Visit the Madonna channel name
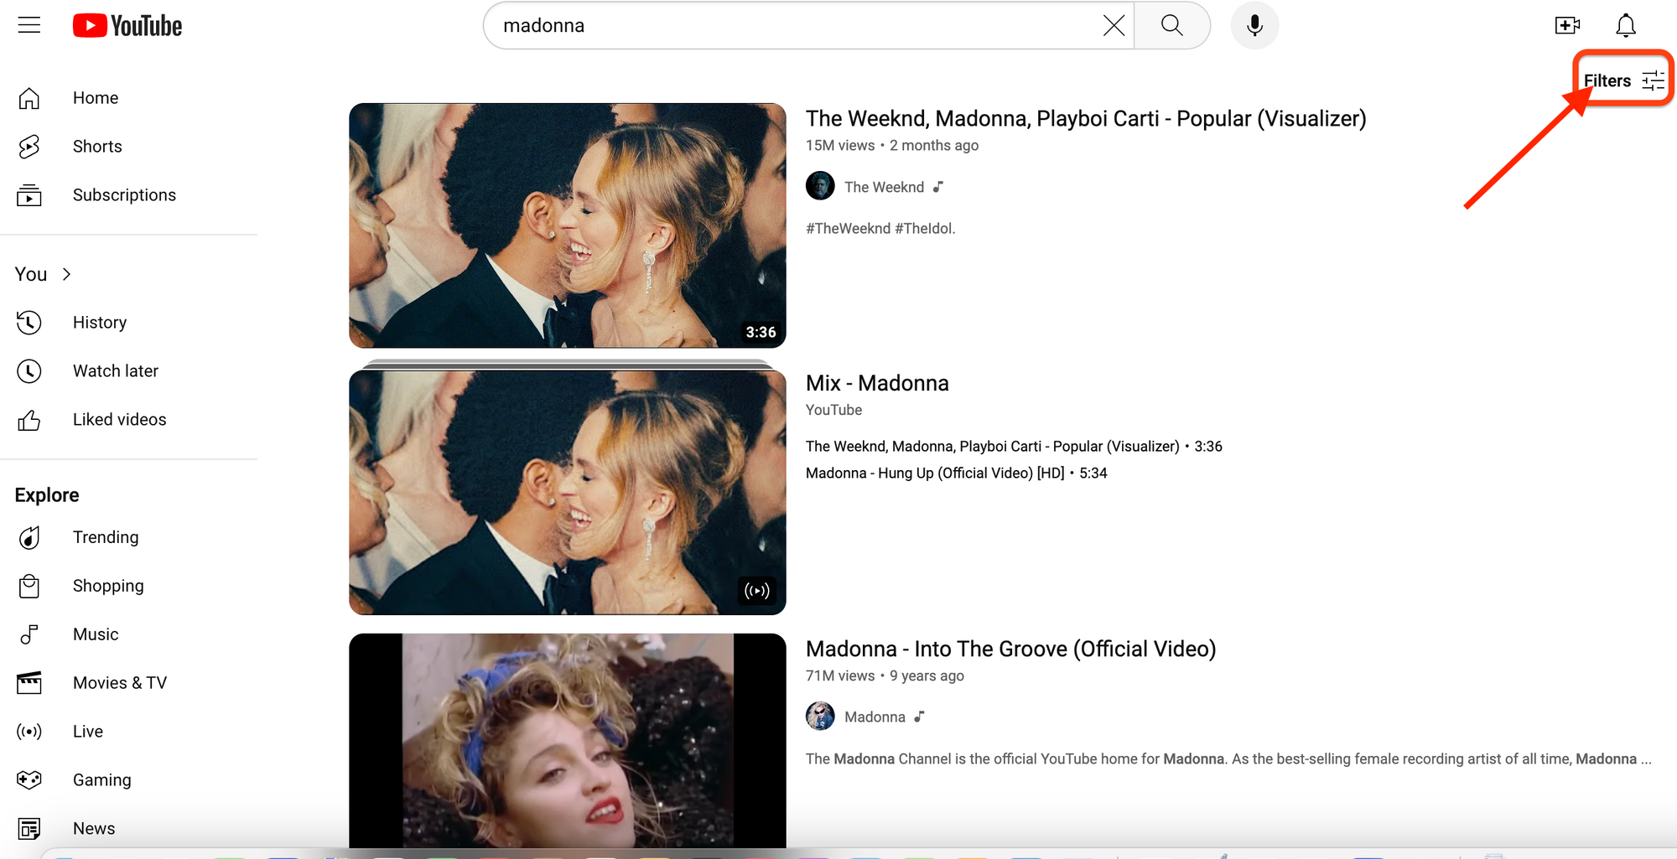This screenshot has height=859, width=1677. (x=875, y=717)
